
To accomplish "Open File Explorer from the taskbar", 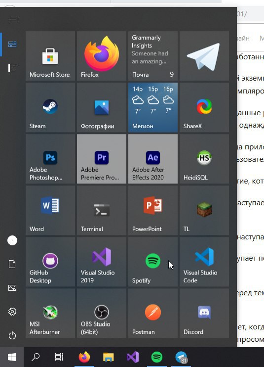I will (109, 357).
